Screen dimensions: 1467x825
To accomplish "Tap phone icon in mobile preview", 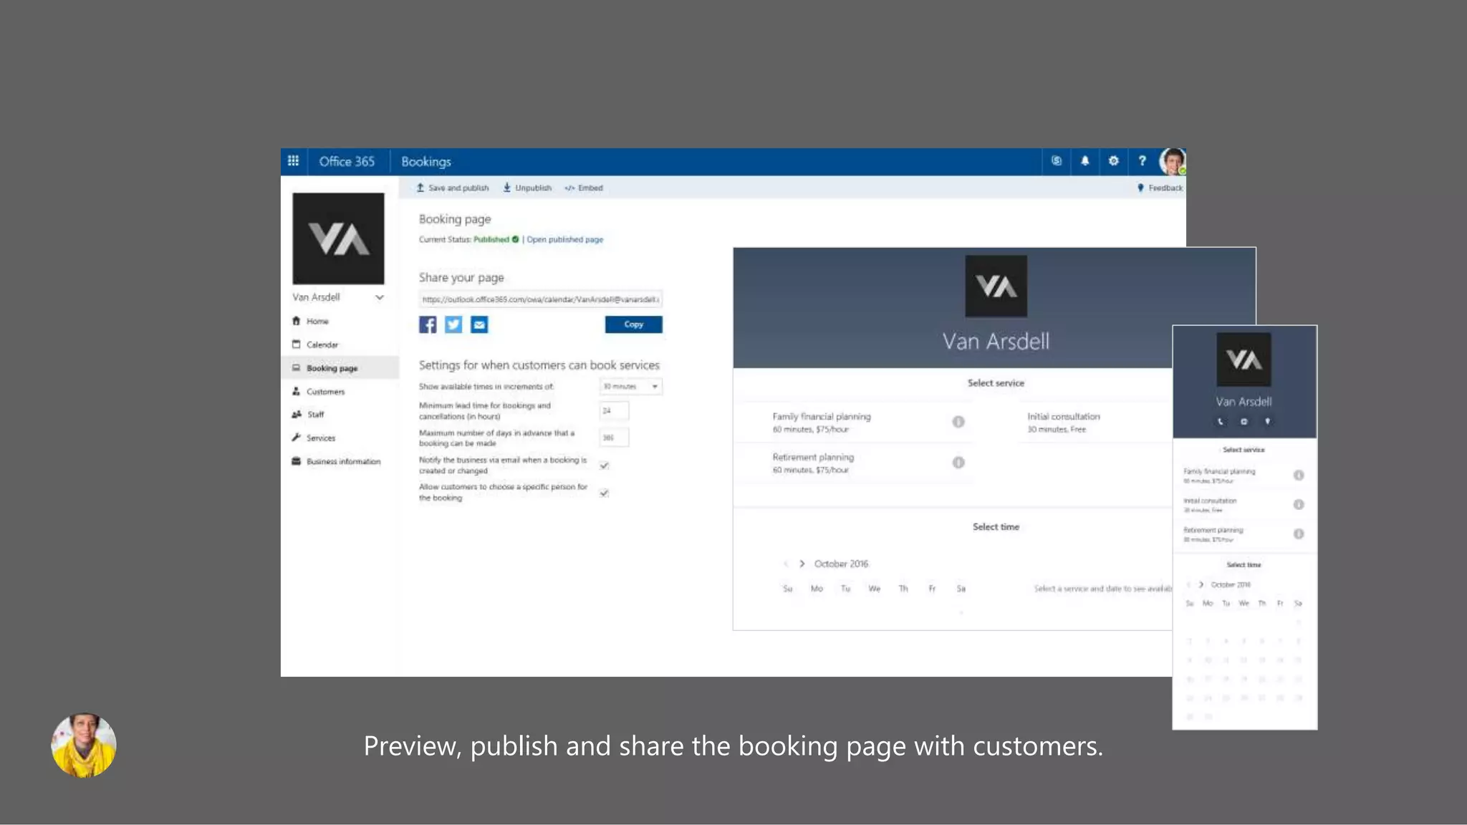I will click(1221, 422).
